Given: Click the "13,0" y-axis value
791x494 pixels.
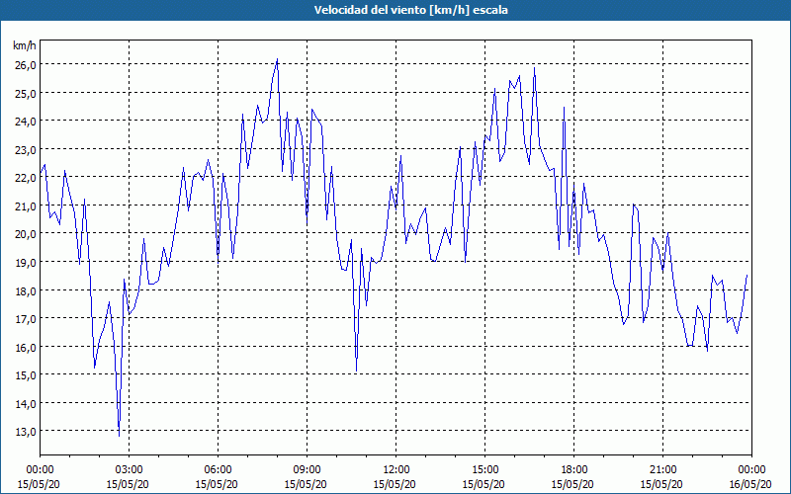Looking at the screenshot, I should click(x=25, y=432).
